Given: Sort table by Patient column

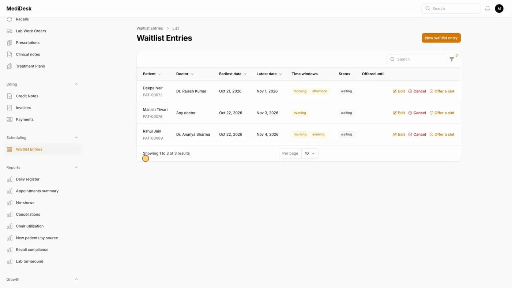Looking at the screenshot, I should 152,74.
